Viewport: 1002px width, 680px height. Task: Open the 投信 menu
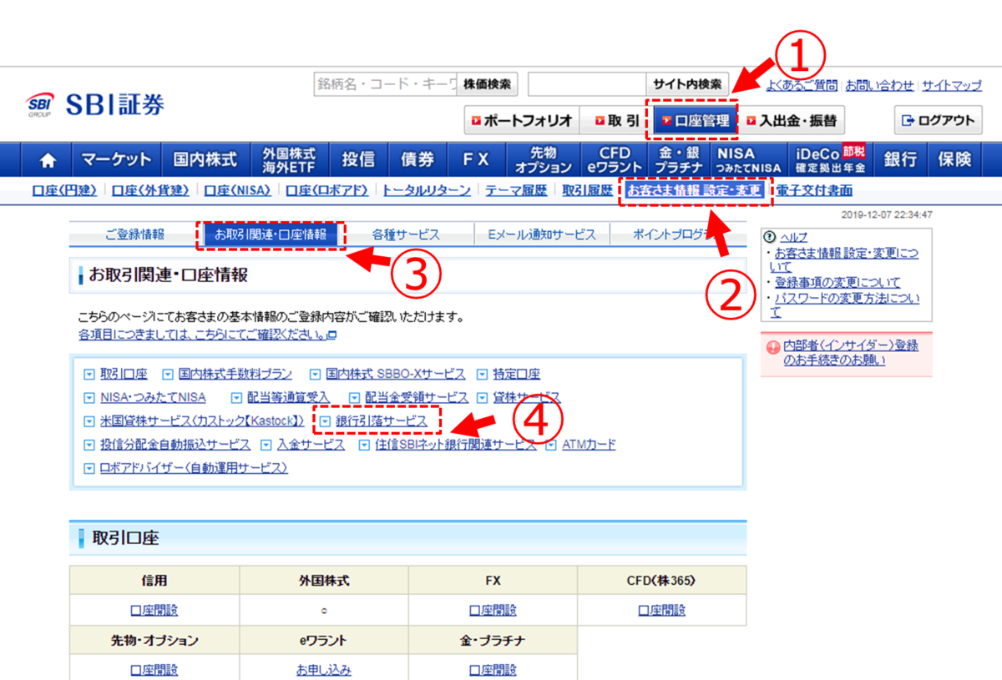pos(358,159)
